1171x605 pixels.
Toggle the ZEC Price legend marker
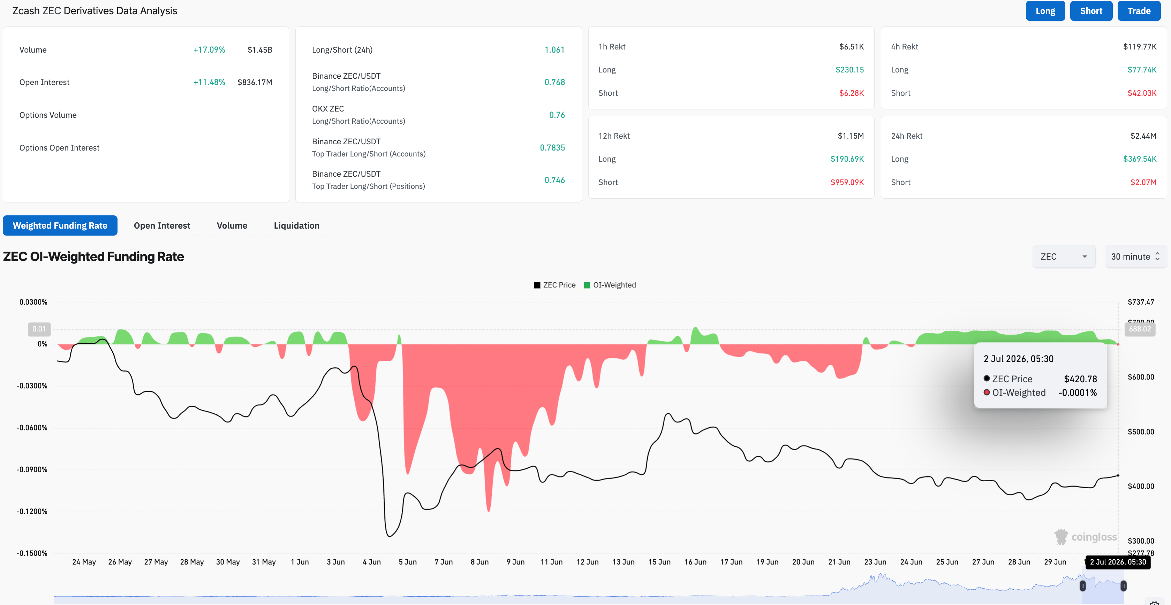[x=537, y=285]
